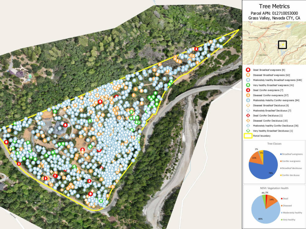Click the 'Diseased Conifer Deciduous [10]' legend label

coord(270,121)
